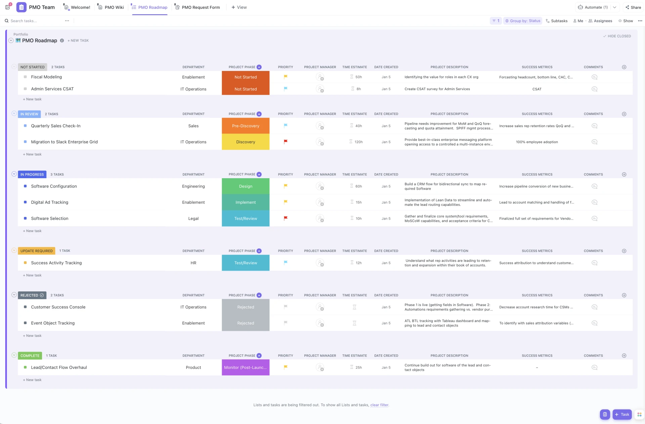
Task: Click the filter count chip in the toolbar
Action: (496, 21)
